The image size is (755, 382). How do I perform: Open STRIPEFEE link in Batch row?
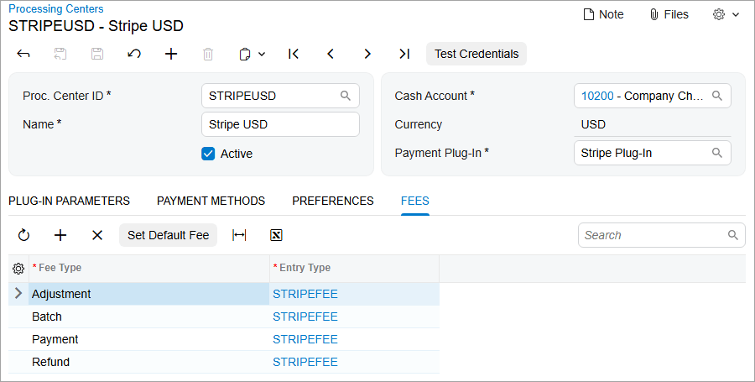(x=305, y=317)
